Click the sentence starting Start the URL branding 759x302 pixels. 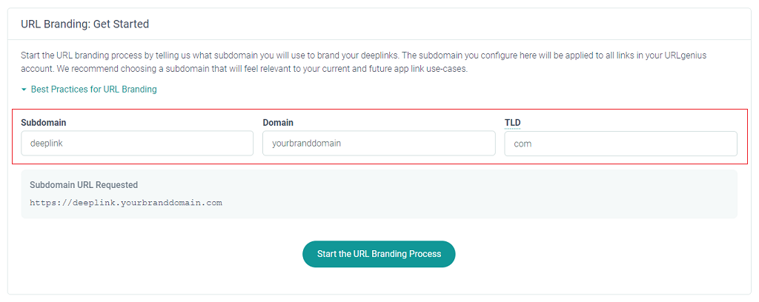(210, 55)
